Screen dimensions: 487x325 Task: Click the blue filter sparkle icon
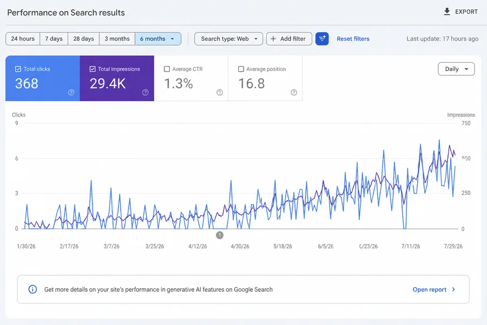[x=322, y=39]
